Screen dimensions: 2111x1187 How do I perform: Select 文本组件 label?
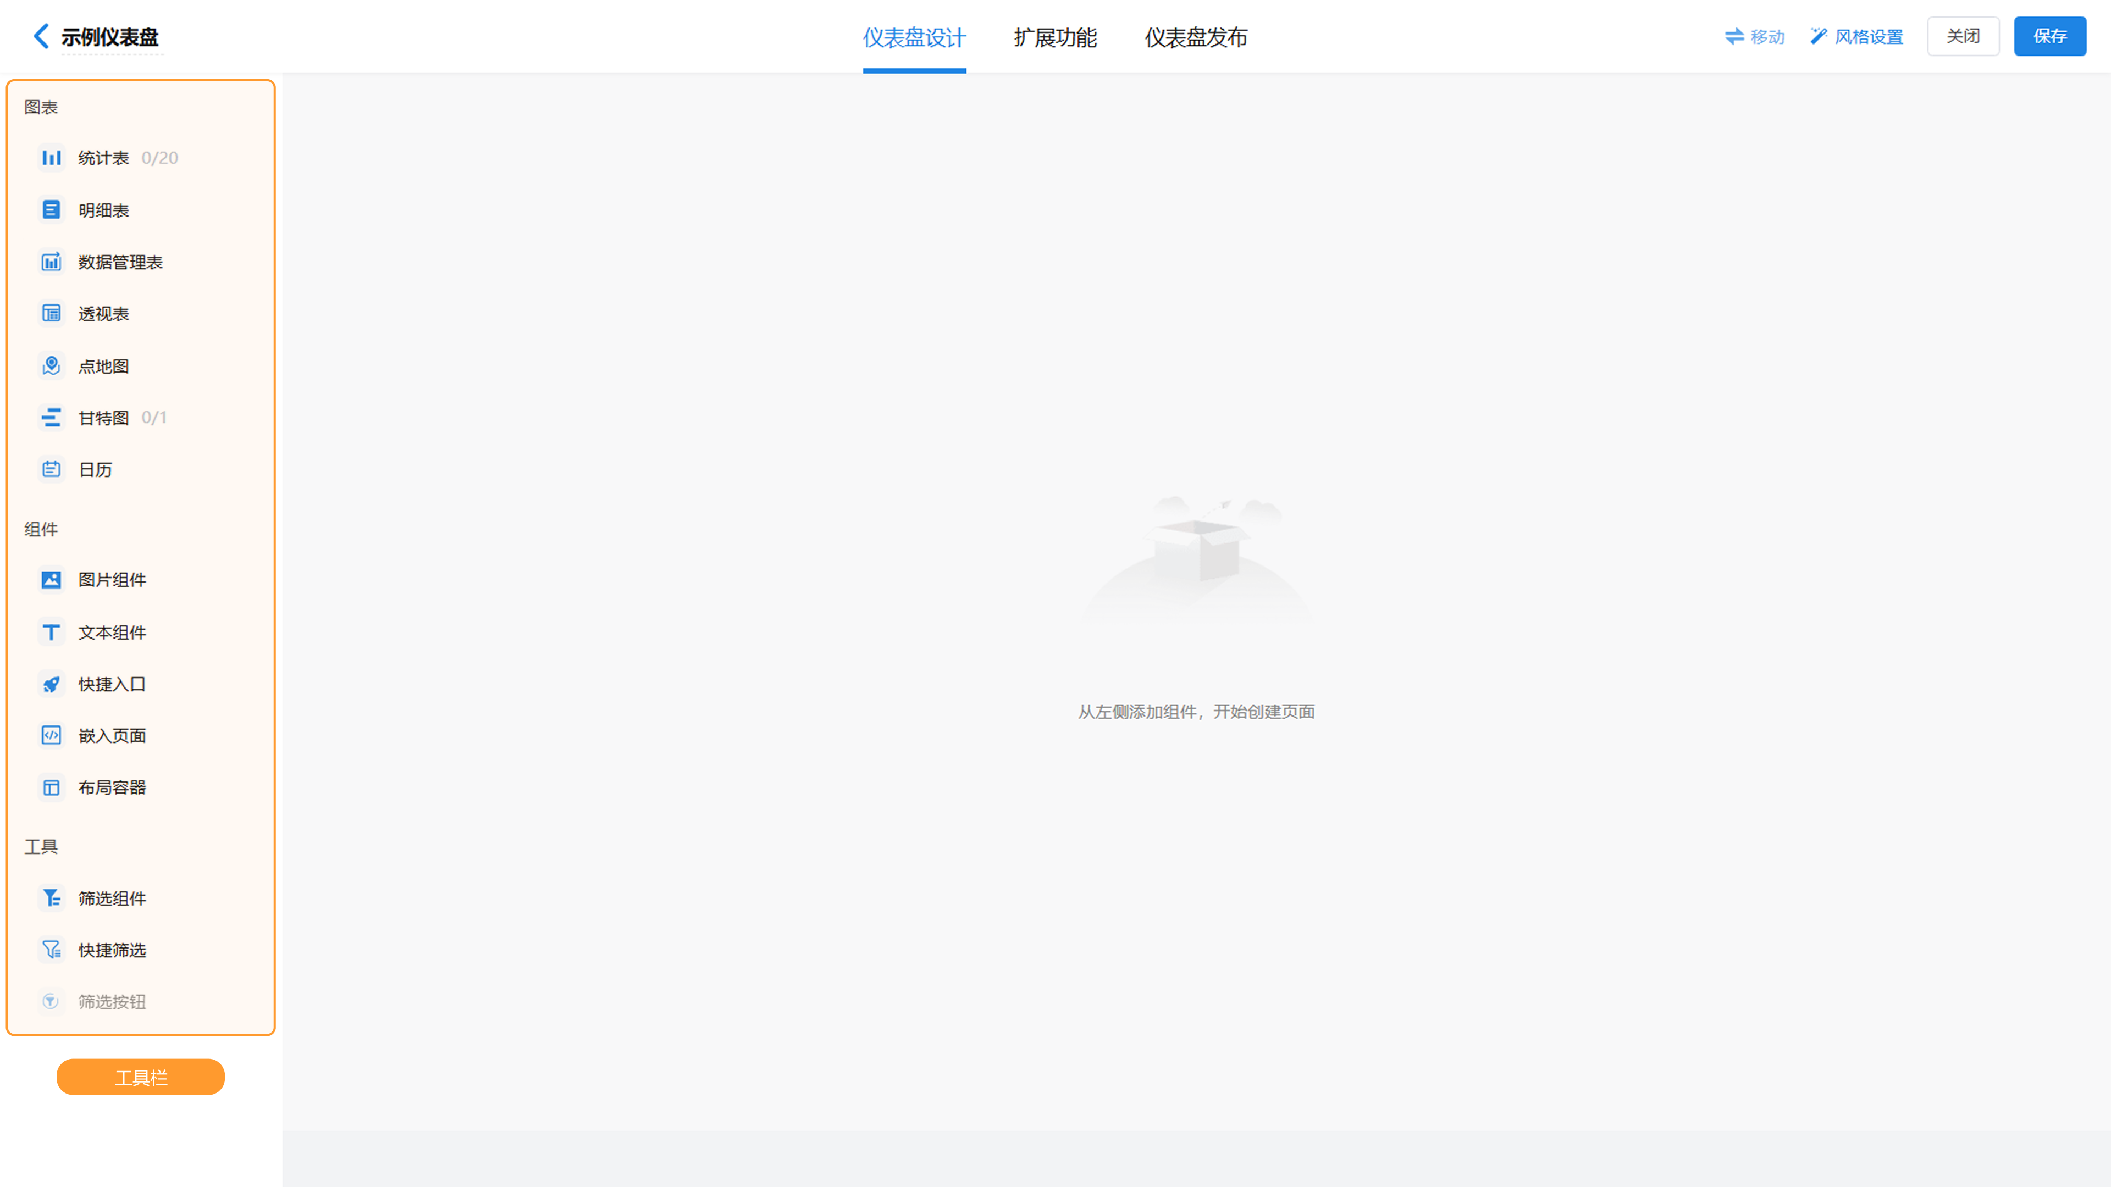112,631
